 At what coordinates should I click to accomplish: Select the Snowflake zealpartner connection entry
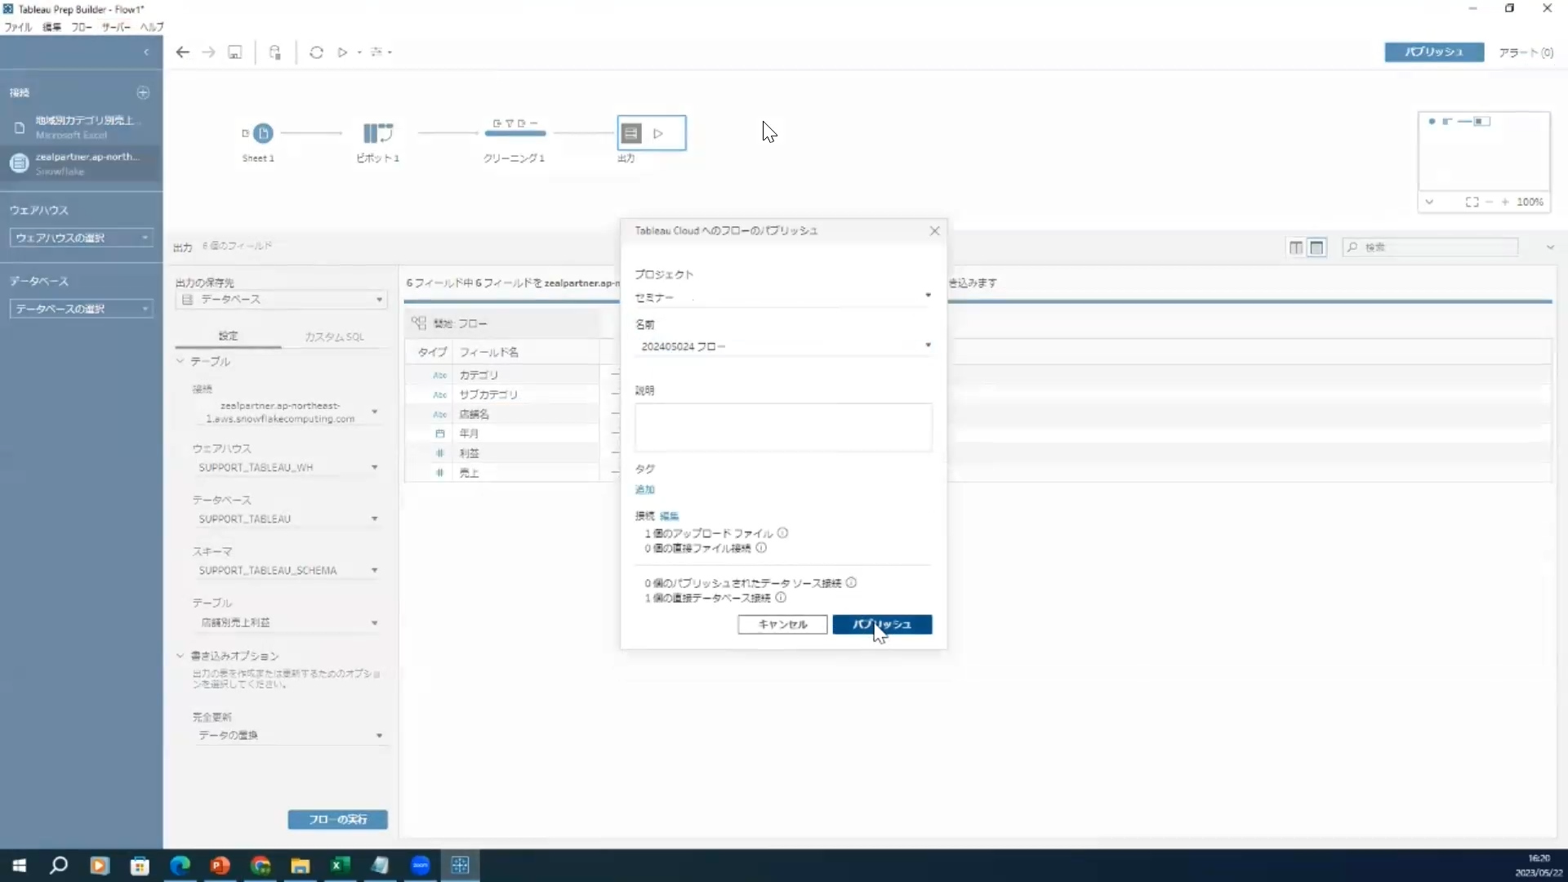(x=81, y=163)
